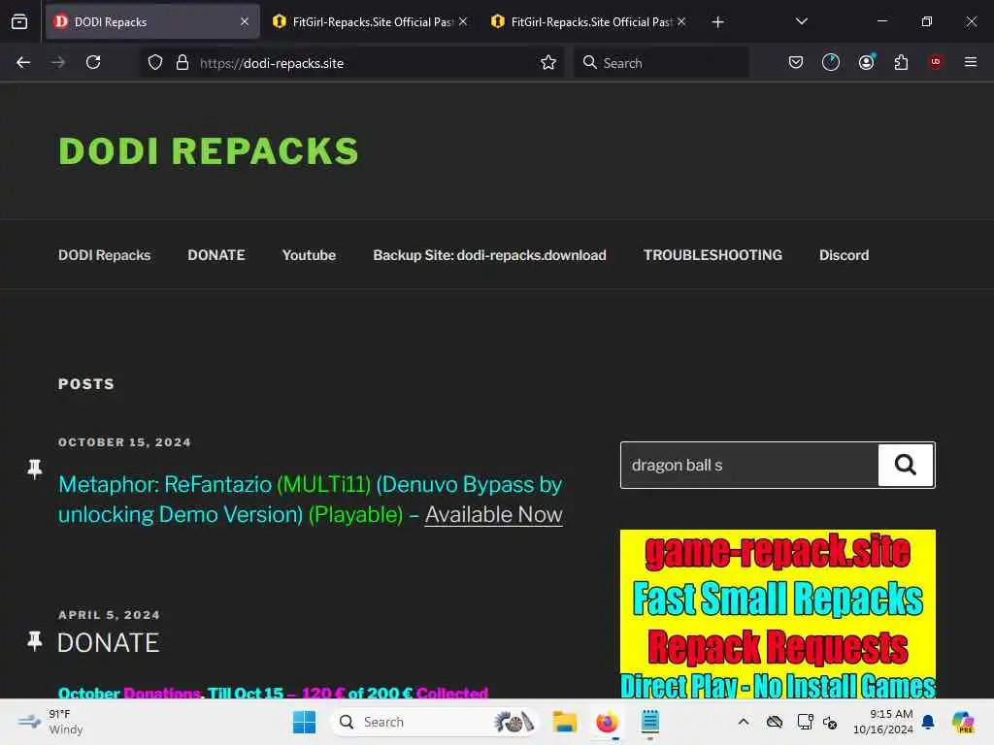
Task: Open Youtube navigation menu item
Action: tap(309, 255)
